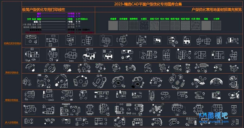Pick the 岩板/石材 stone texture swatch

pyautogui.click(x=154, y=26)
